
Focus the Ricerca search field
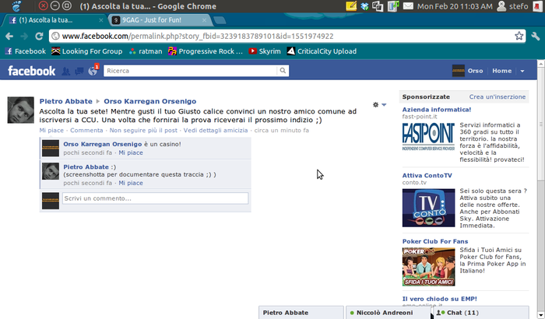click(x=191, y=71)
